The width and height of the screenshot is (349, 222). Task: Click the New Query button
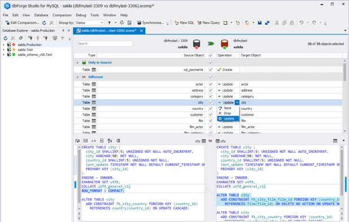[x=208, y=23]
